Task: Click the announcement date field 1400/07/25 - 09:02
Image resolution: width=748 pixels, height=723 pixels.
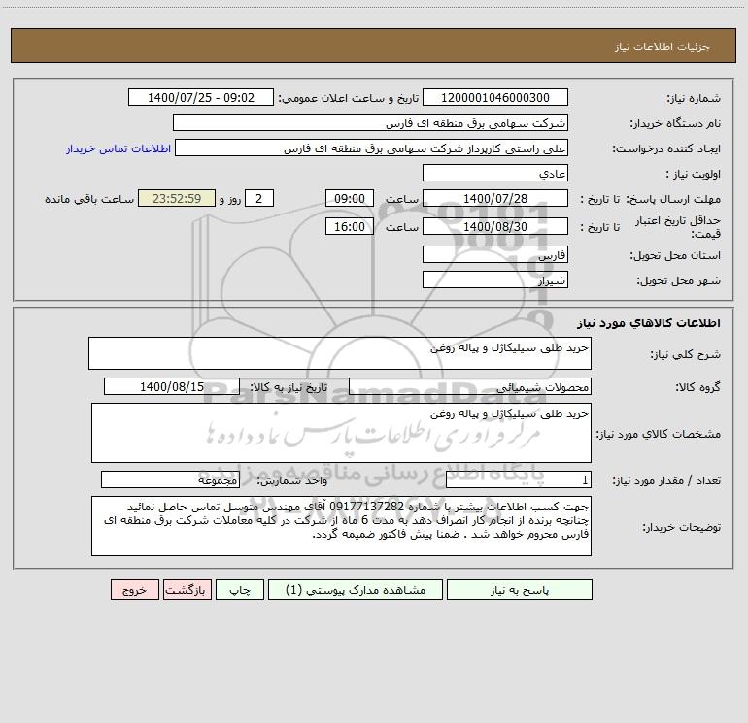Action: coord(201,97)
